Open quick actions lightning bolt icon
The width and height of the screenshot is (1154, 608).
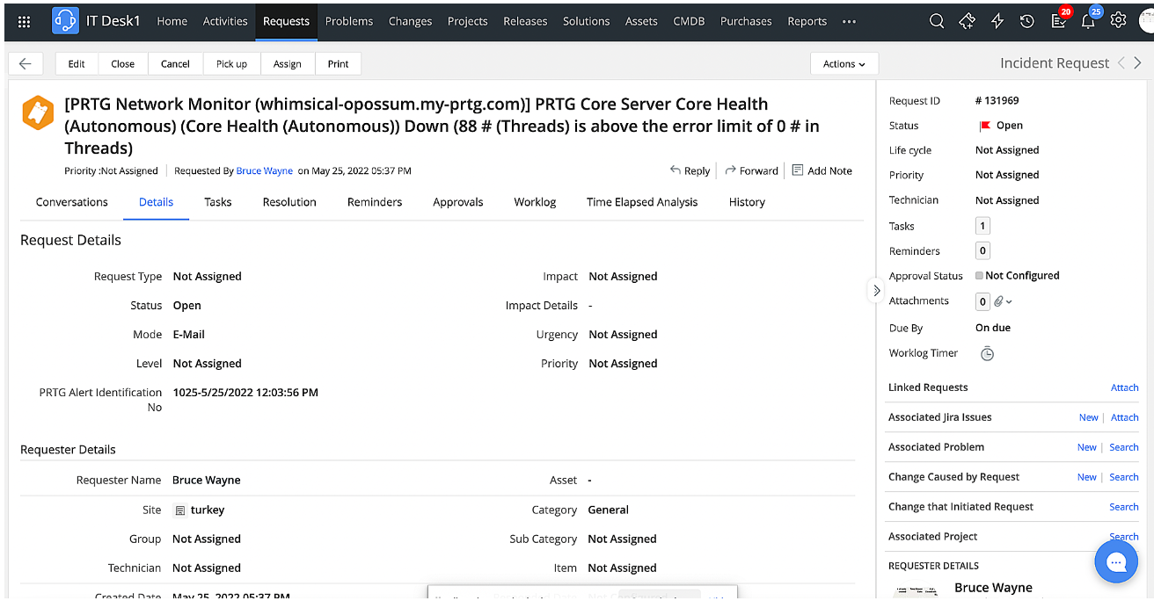(997, 21)
